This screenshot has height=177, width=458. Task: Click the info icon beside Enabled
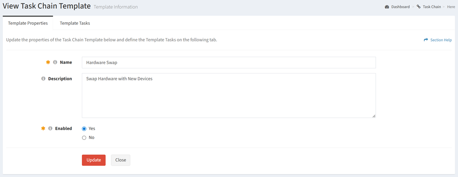50,129
